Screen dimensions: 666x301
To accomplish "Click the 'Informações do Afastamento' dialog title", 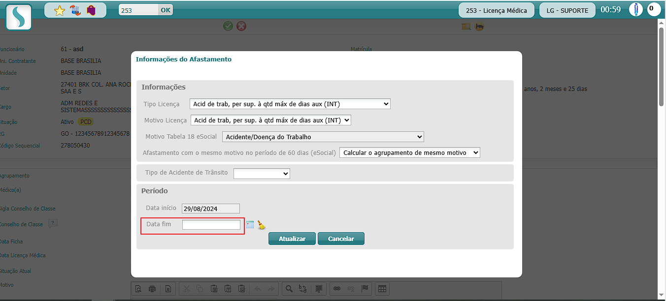I will (183, 59).
